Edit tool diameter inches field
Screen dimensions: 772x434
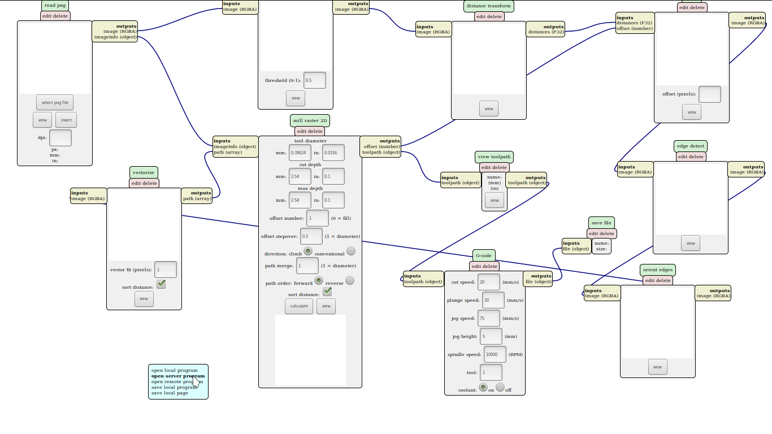[x=333, y=153]
